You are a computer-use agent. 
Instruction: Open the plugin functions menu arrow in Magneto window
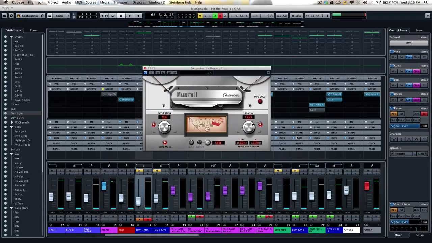coord(268,73)
